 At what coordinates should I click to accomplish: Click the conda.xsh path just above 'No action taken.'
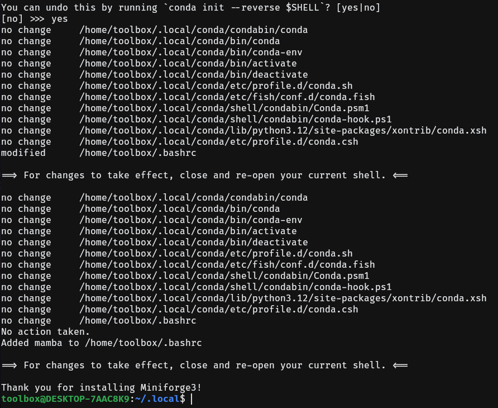(283, 298)
